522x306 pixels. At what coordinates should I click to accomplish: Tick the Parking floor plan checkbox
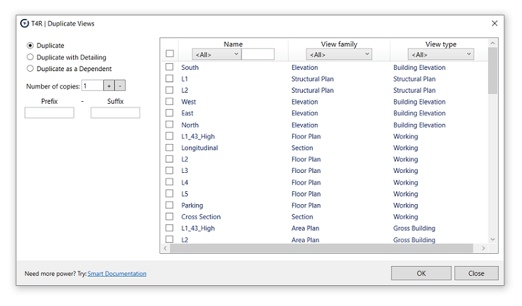coord(170,206)
